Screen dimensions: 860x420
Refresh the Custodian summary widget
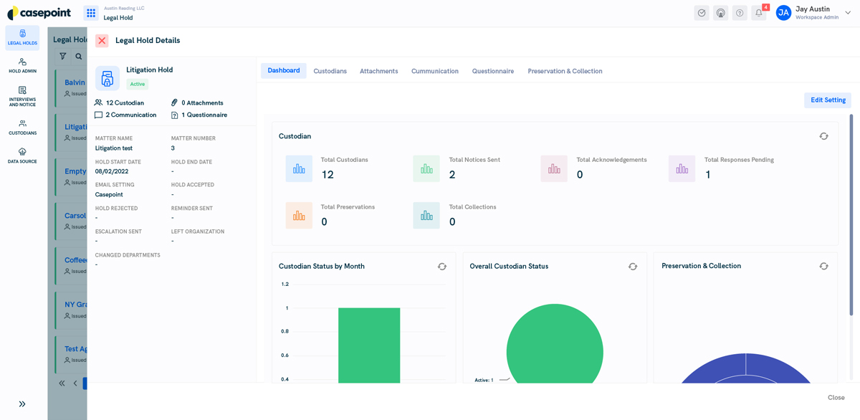[823, 135]
